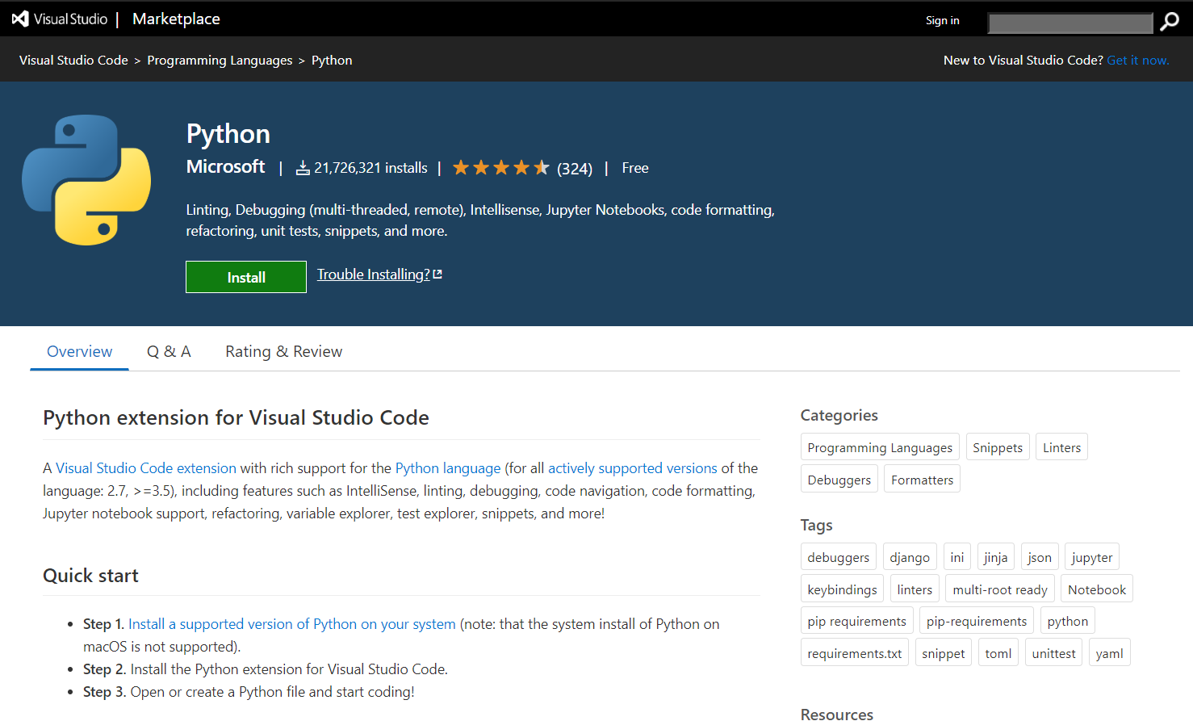Click the Marketplace logo text
The height and width of the screenshot is (721, 1193).
pyautogui.click(x=175, y=19)
